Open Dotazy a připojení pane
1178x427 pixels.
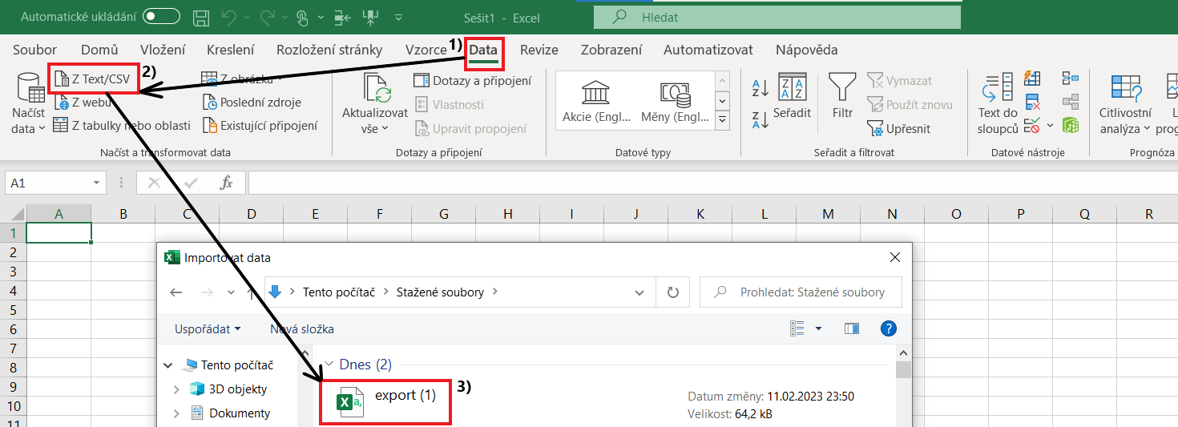[x=472, y=80]
